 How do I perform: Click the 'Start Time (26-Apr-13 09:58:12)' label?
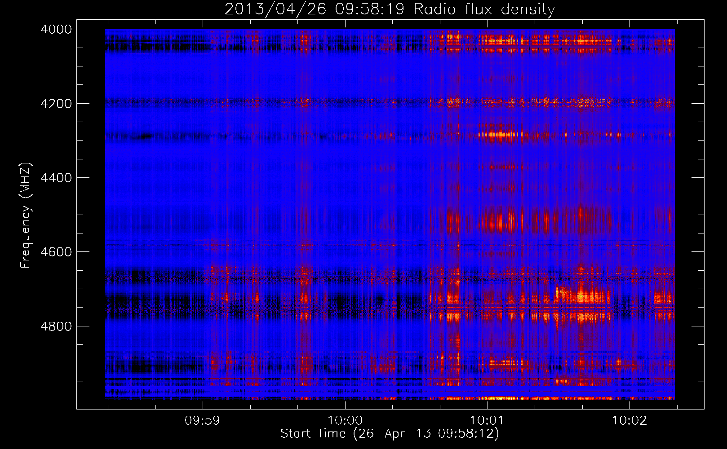(390, 434)
